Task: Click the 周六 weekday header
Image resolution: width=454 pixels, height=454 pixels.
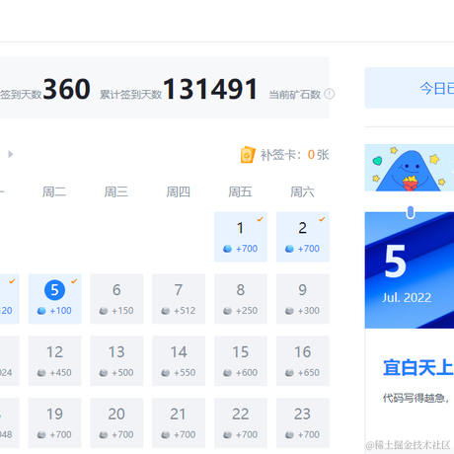Action: pyautogui.click(x=302, y=191)
